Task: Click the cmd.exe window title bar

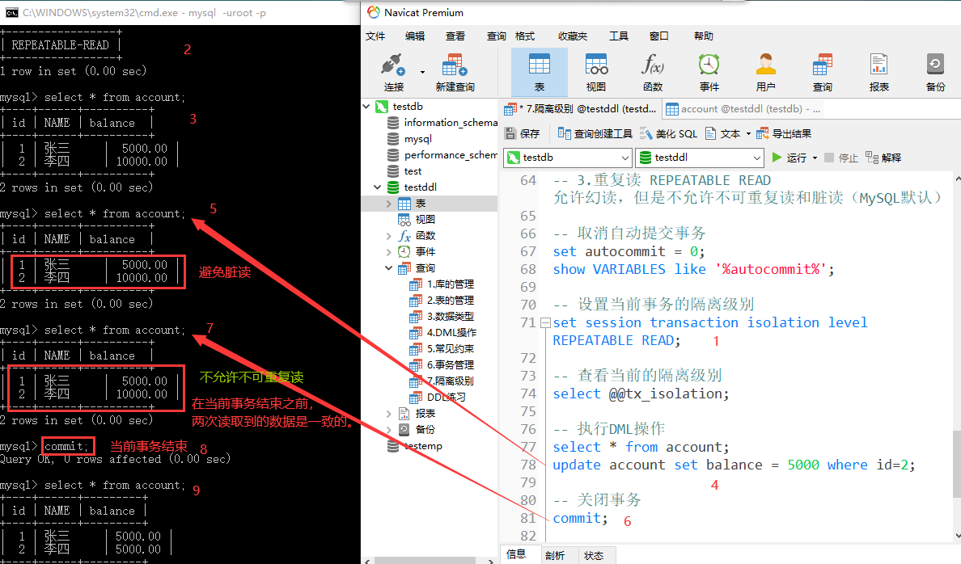Action: click(x=180, y=12)
